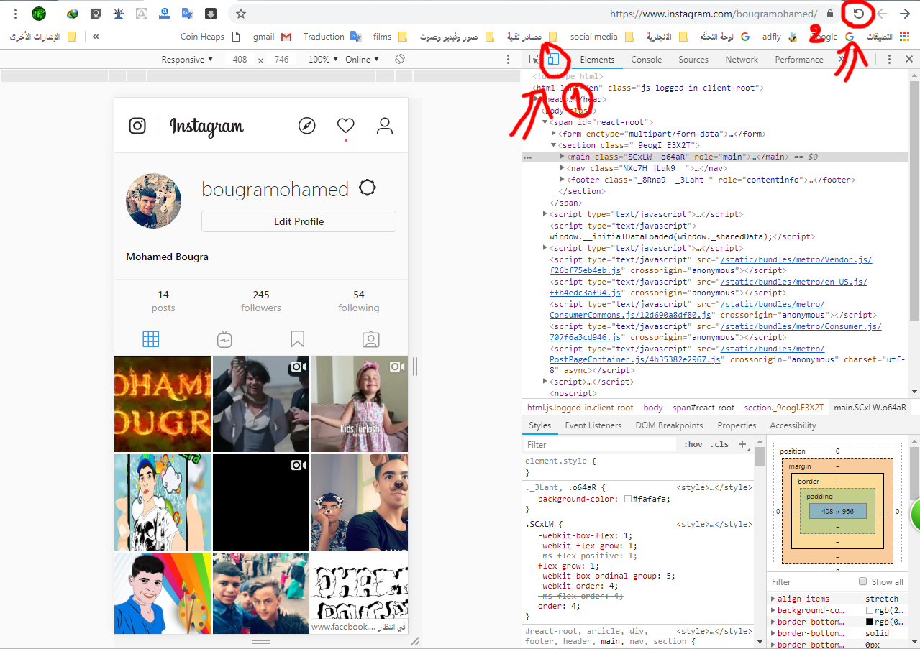Open the gmail bookmark

point(273,37)
